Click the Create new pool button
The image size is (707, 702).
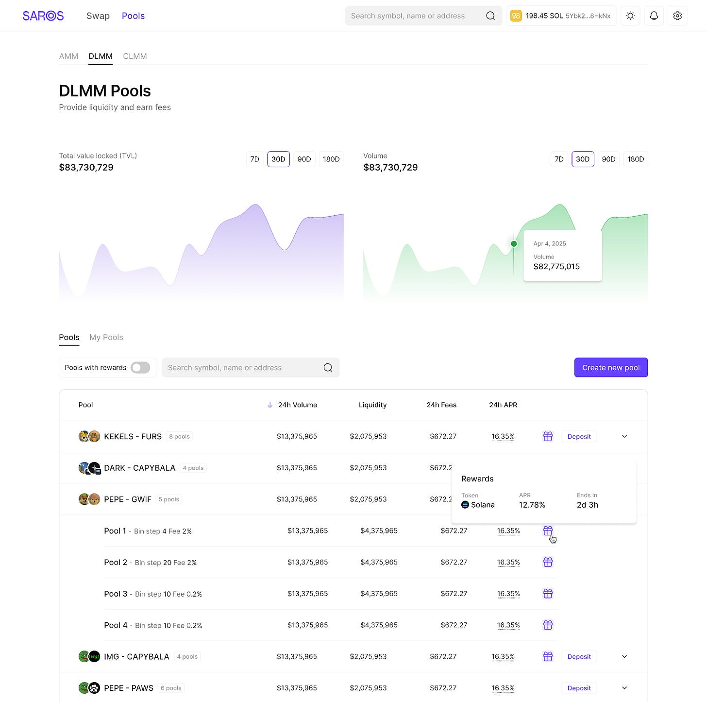[x=611, y=368]
